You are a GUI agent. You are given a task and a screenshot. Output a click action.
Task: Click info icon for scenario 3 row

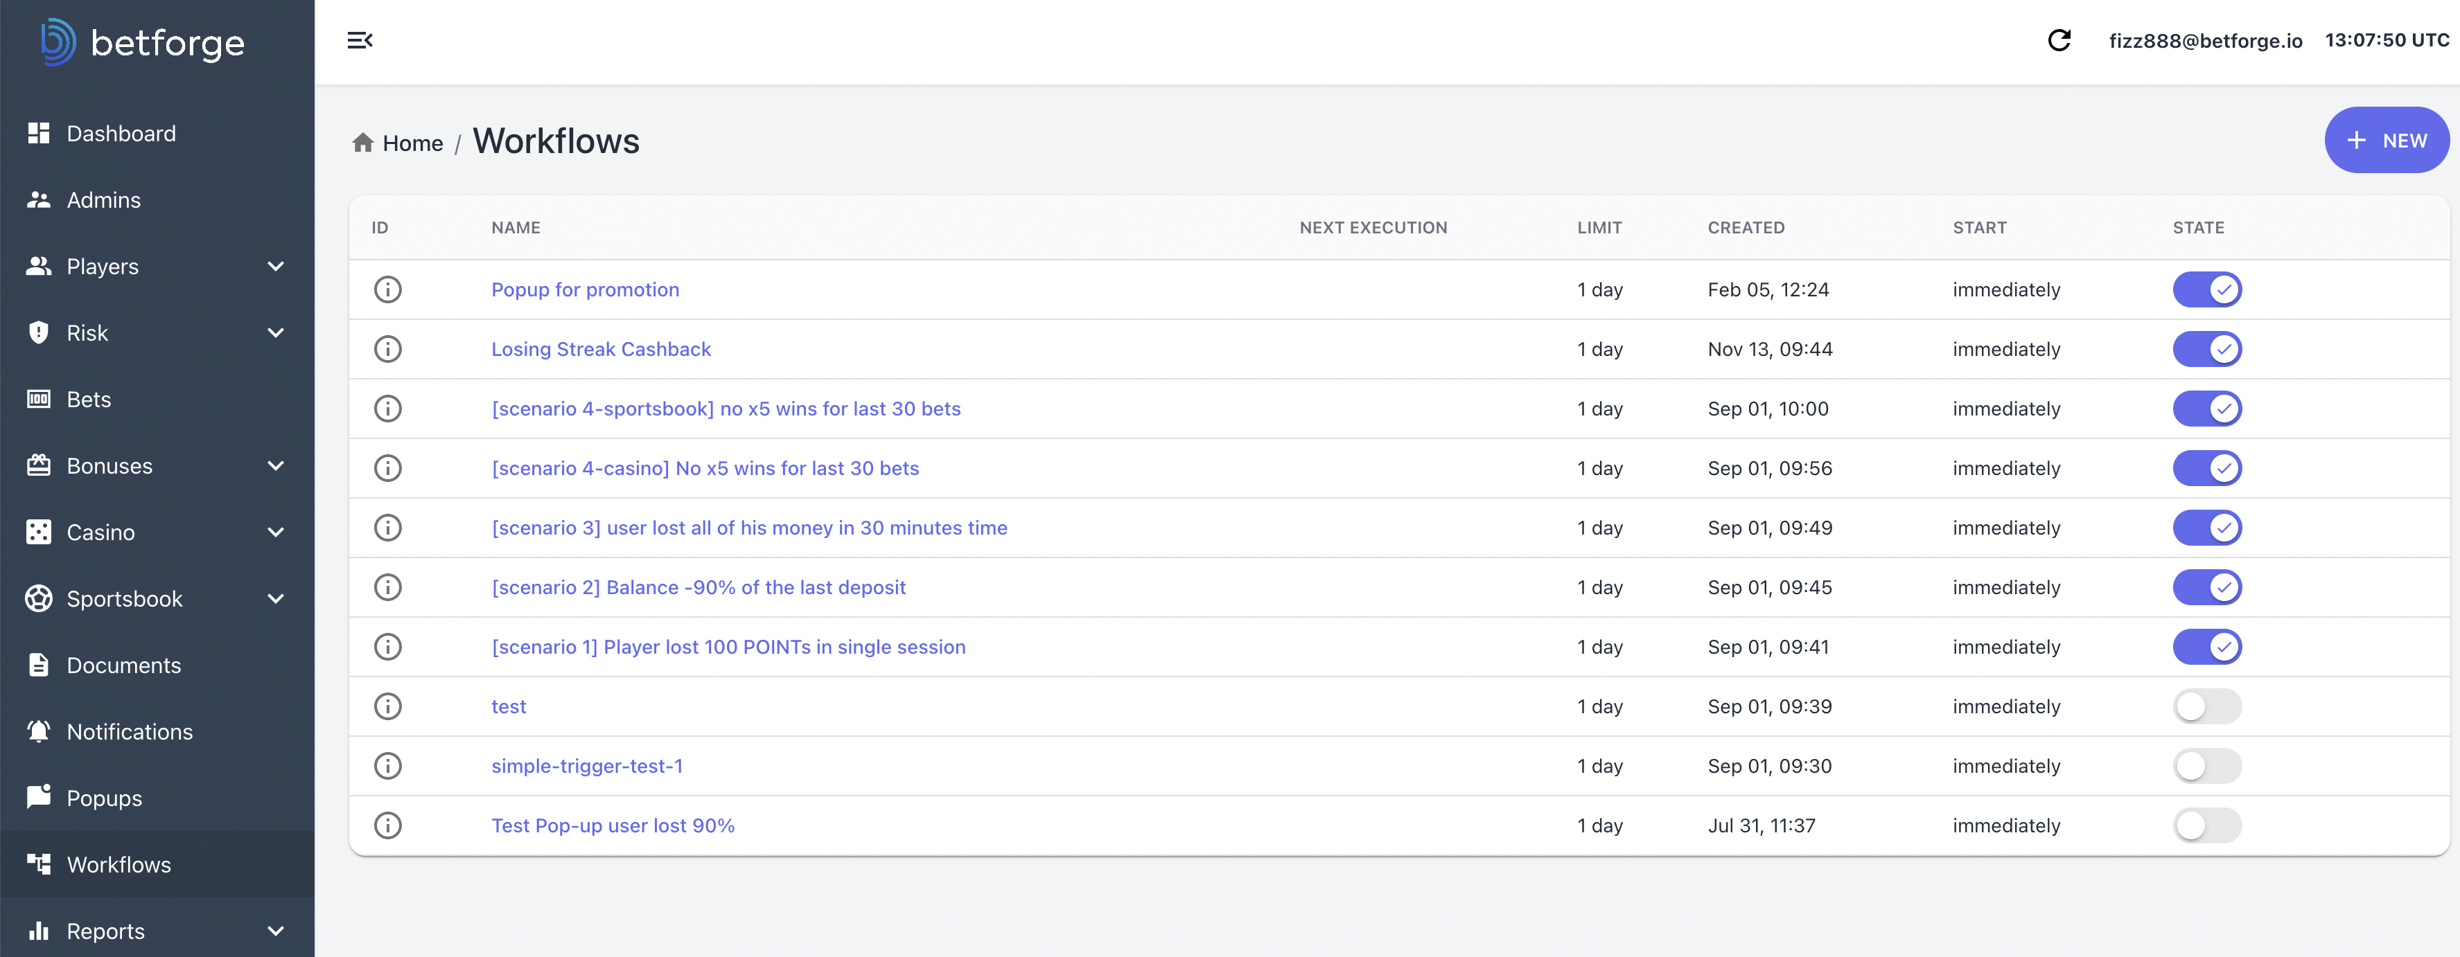click(388, 528)
